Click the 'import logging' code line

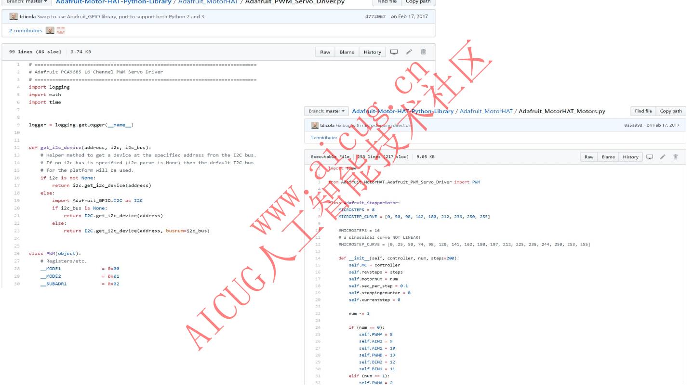coord(49,87)
